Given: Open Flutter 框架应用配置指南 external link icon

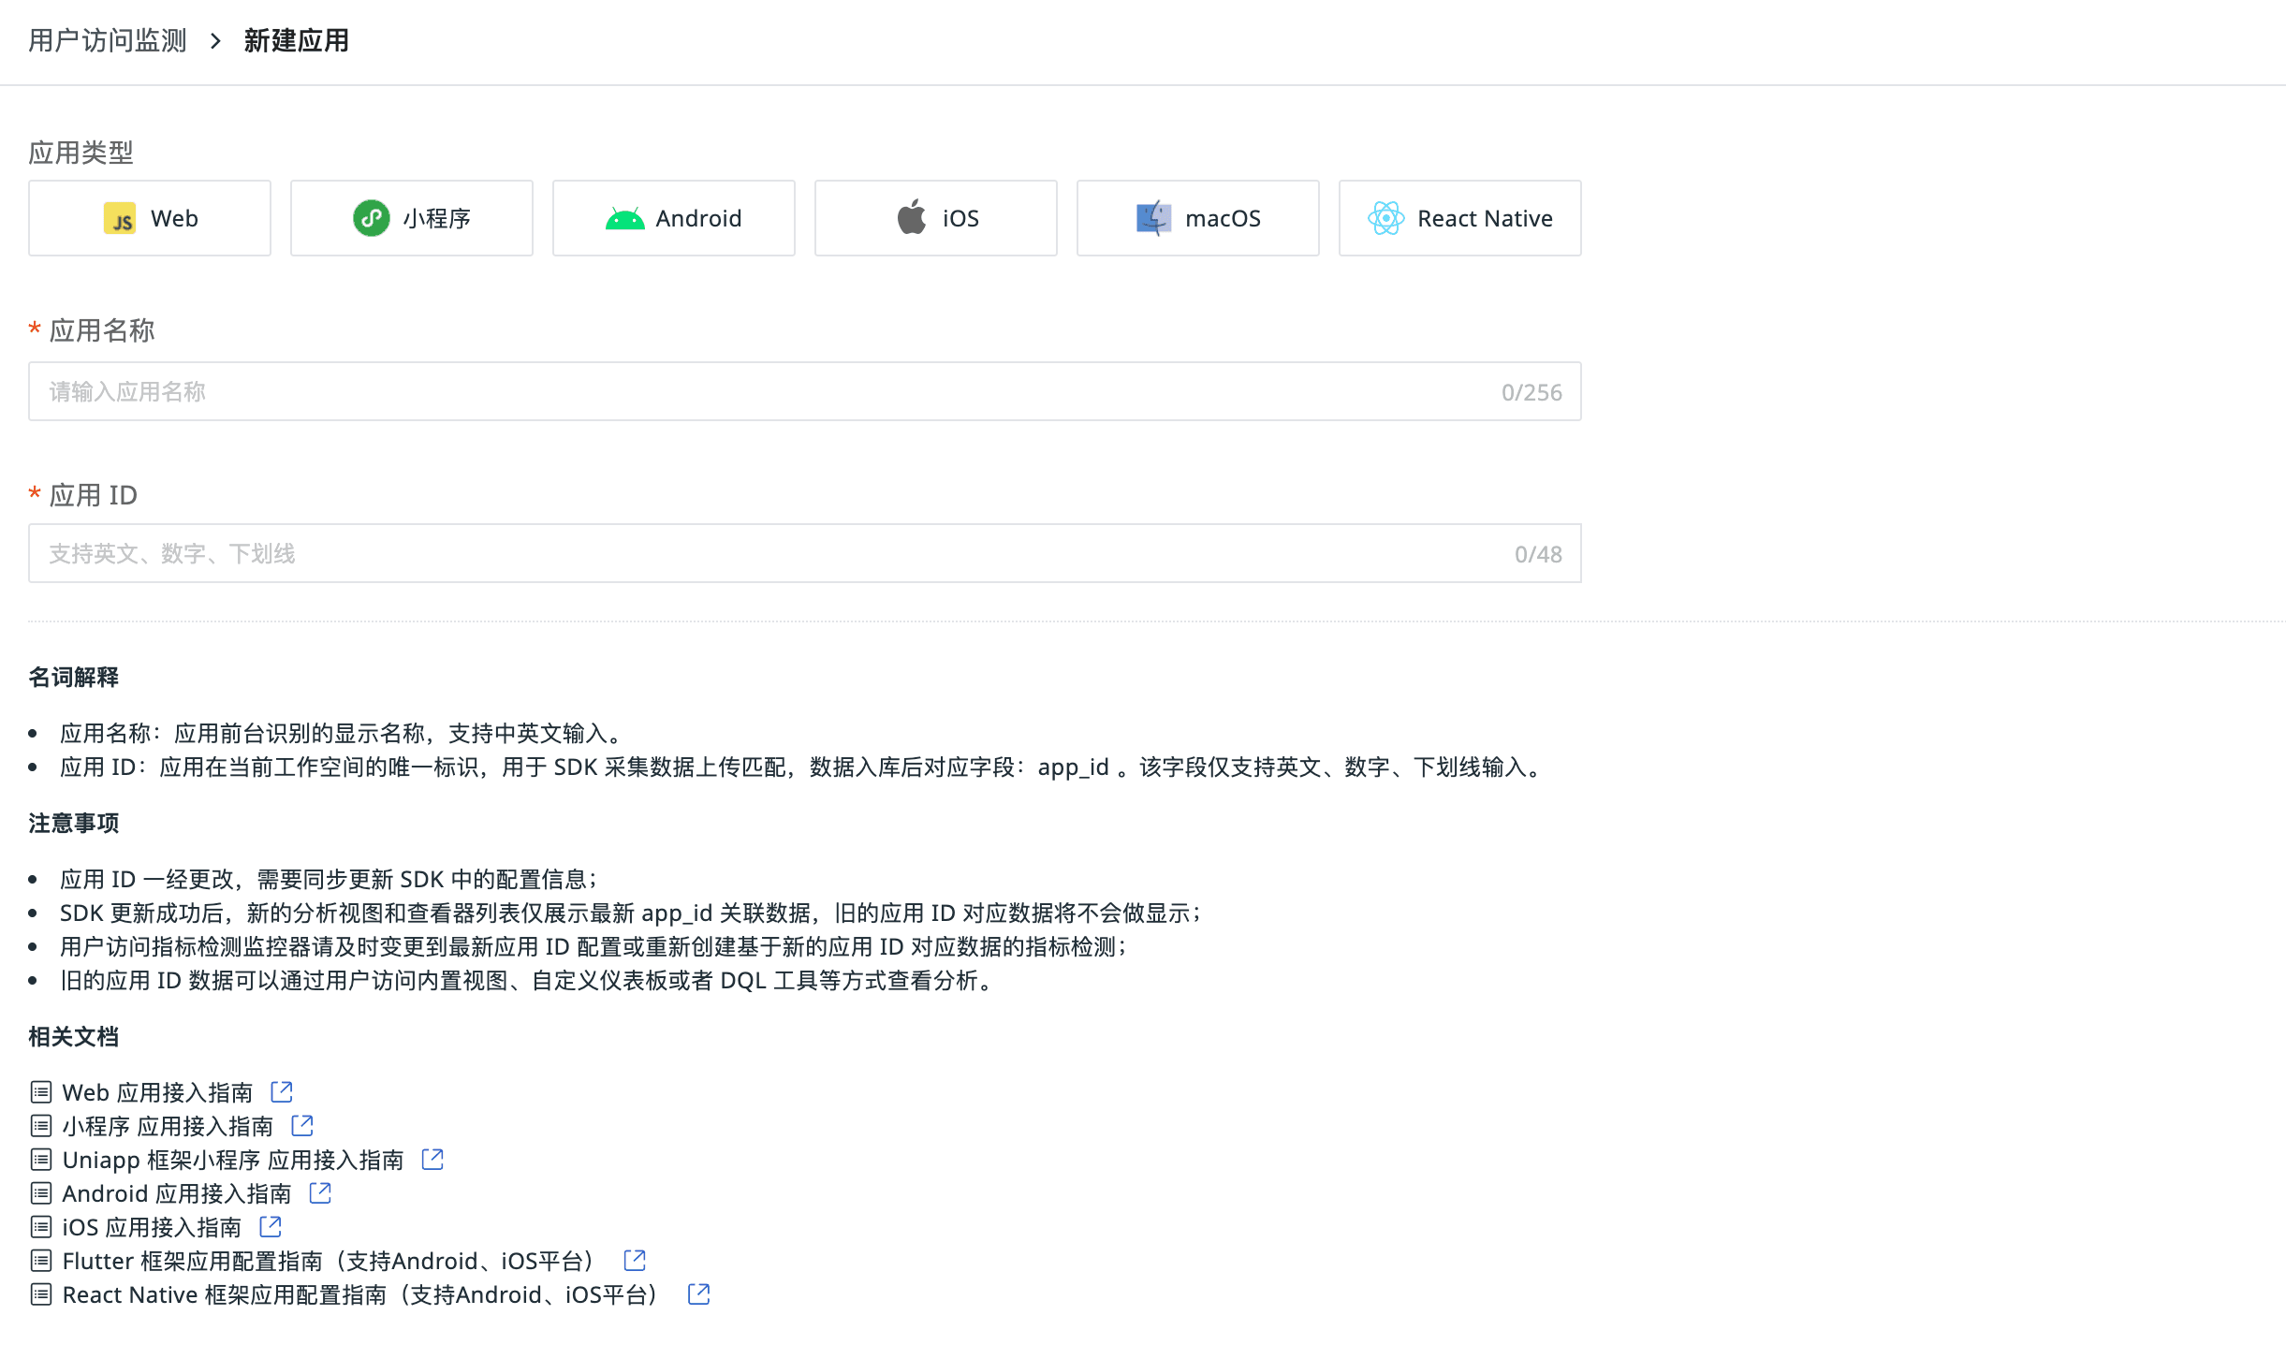Looking at the screenshot, I should [635, 1260].
